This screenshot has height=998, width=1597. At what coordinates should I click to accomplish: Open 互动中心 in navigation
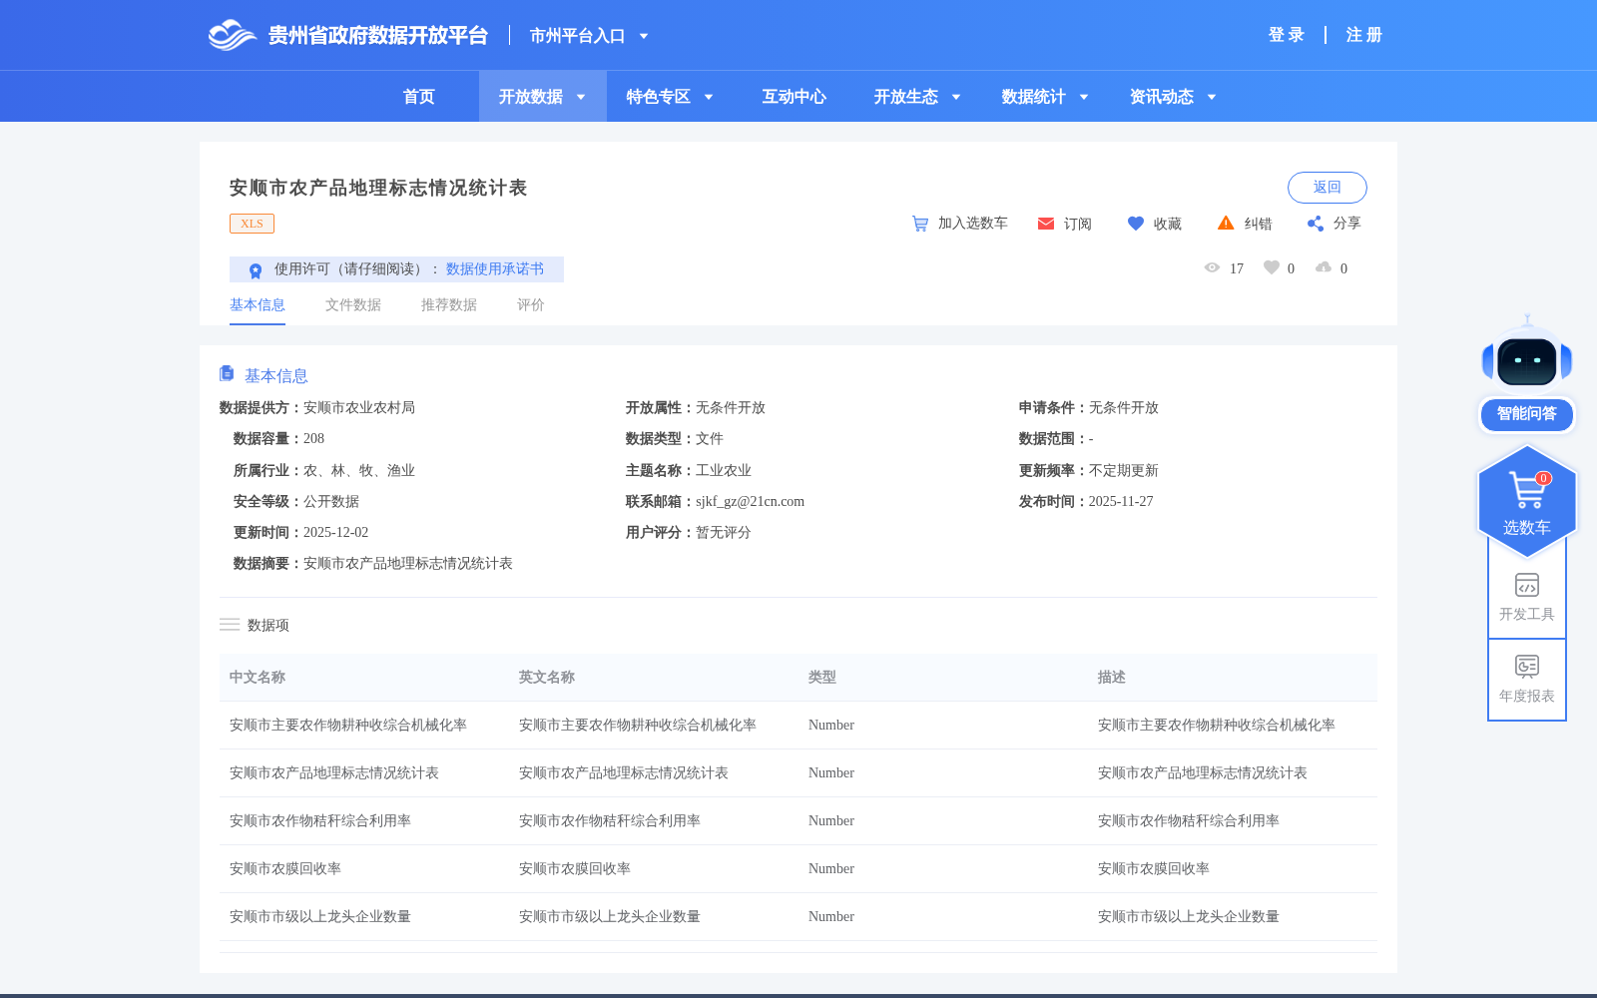pos(795,97)
